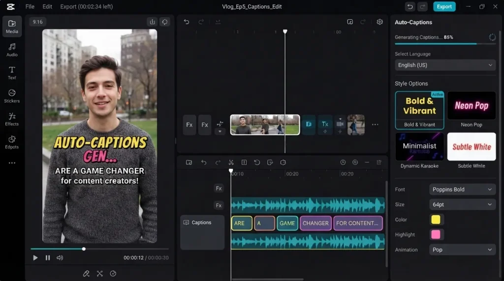
Task: Click the title bar redo button
Action: tap(423, 6)
